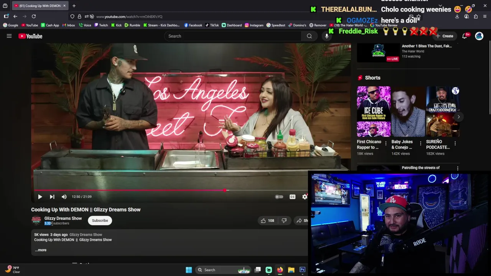The image size is (491, 276).
Task: Open the weather widget showing 76°F
Action: 12,269
